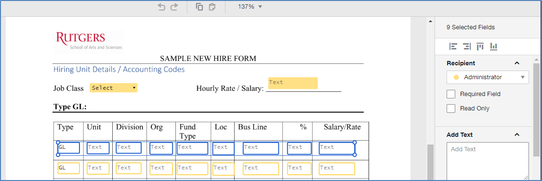Select the blue-outlined Salary/Rate text field

point(337,148)
